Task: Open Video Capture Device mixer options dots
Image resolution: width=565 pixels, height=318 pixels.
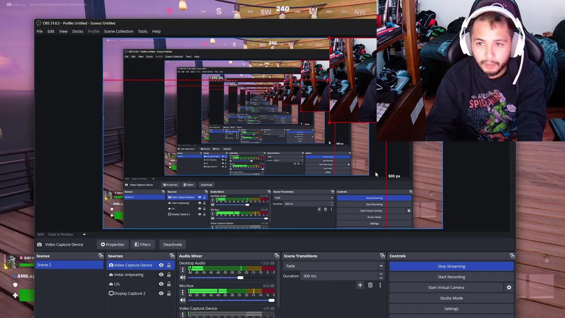Action: click(x=183, y=314)
